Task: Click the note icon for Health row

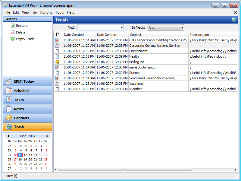Action: pyautogui.click(x=57, y=56)
